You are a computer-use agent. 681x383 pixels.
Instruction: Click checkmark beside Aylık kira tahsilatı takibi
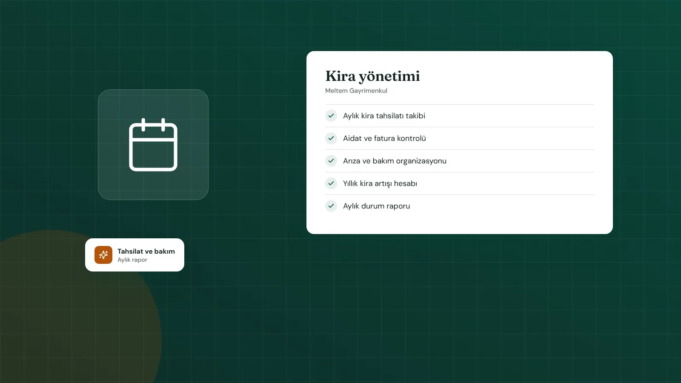point(331,116)
